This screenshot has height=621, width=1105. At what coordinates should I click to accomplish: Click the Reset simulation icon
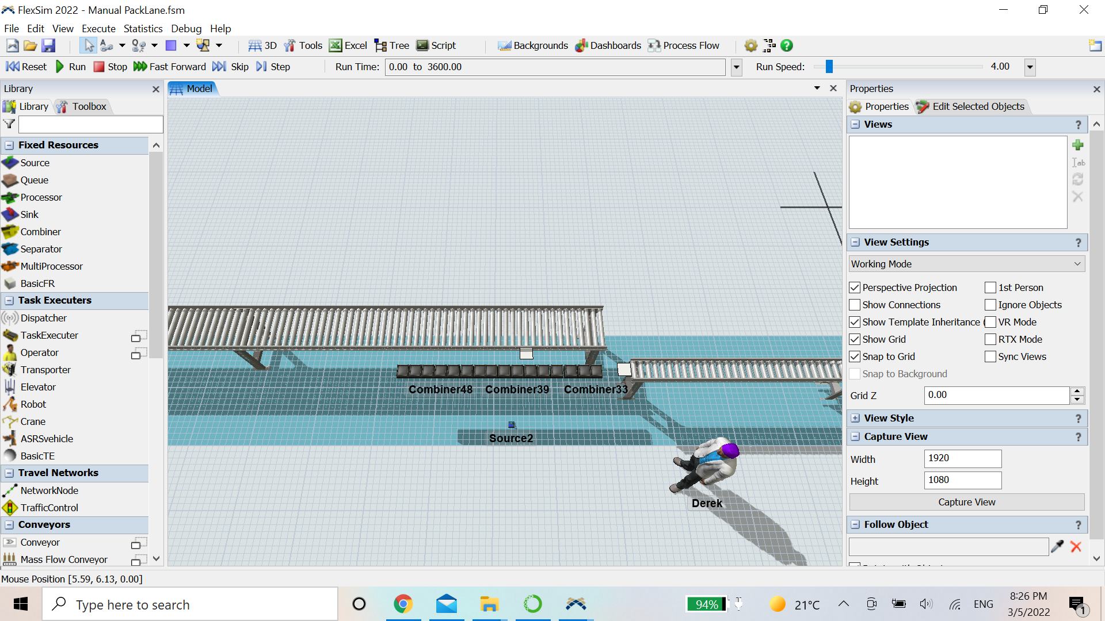click(x=13, y=67)
